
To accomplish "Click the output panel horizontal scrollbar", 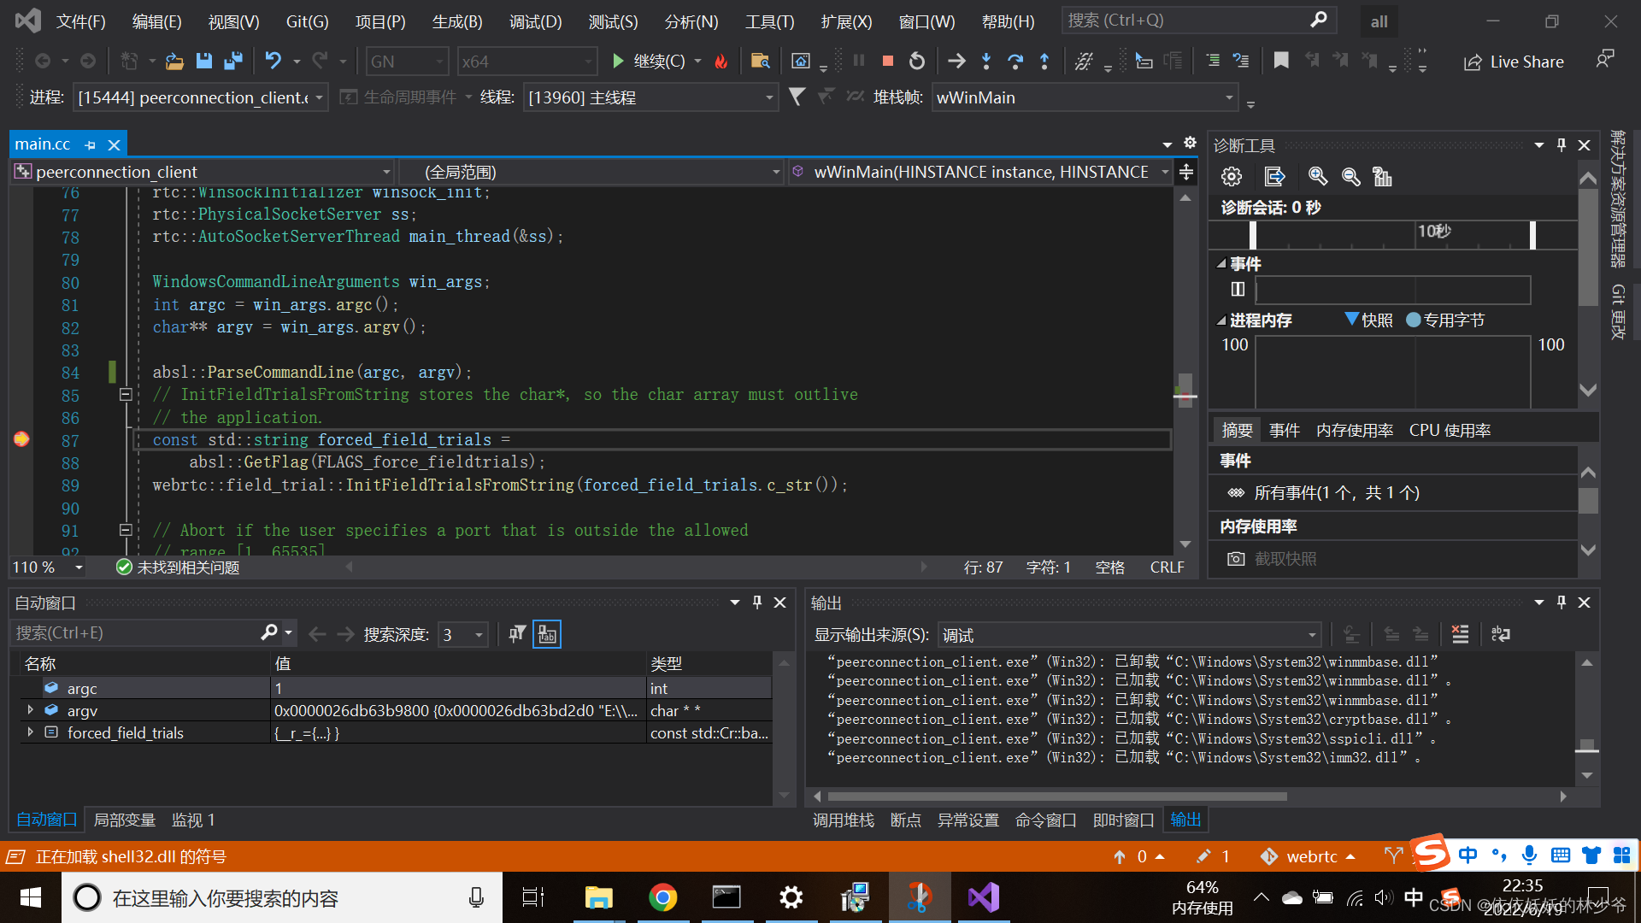I will (x=1056, y=796).
